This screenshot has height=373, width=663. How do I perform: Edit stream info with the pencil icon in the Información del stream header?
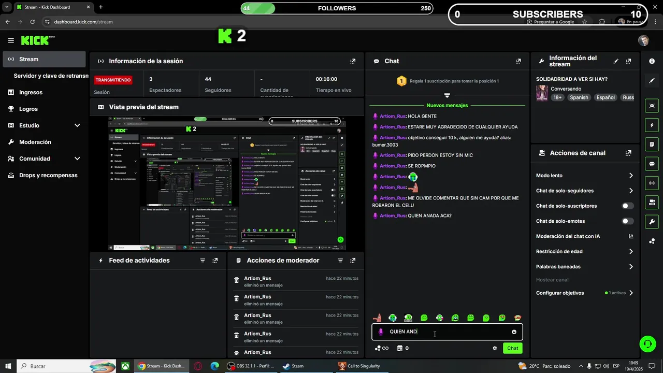(616, 61)
